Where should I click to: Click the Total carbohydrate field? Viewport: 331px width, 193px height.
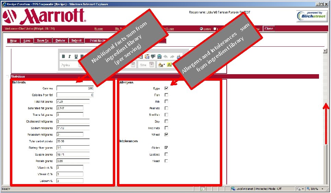pos(73,141)
